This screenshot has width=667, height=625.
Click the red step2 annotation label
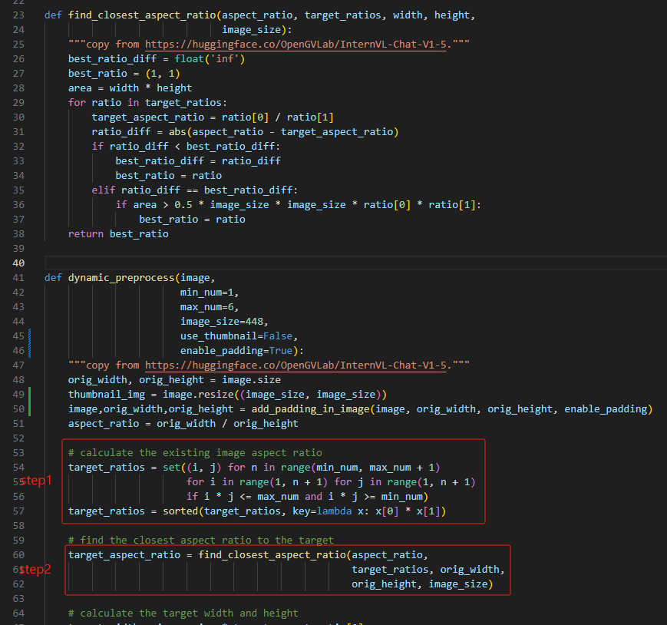[33, 570]
